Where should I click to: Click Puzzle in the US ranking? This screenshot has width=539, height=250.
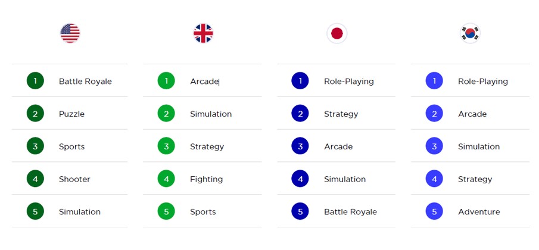pos(71,114)
